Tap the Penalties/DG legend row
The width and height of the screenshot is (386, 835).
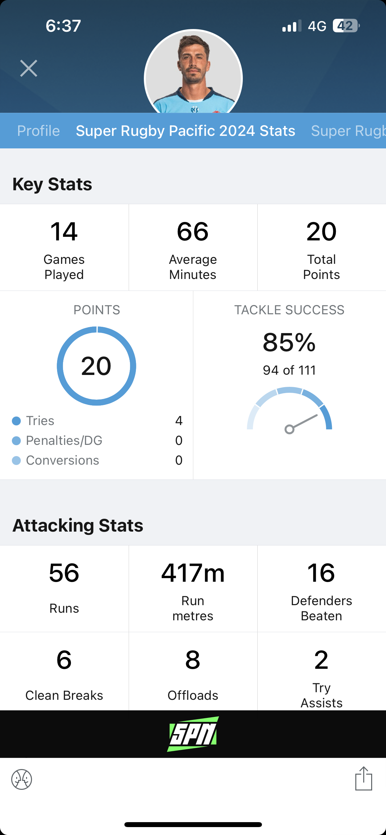coord(97,441)
